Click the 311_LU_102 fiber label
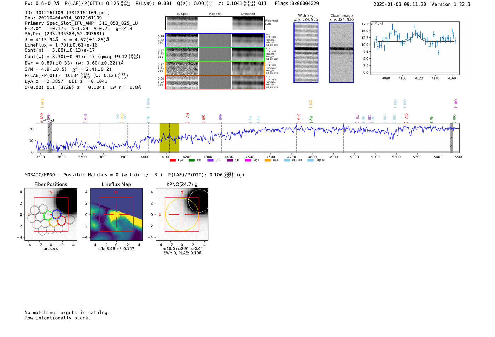 [x=271, y=59]
